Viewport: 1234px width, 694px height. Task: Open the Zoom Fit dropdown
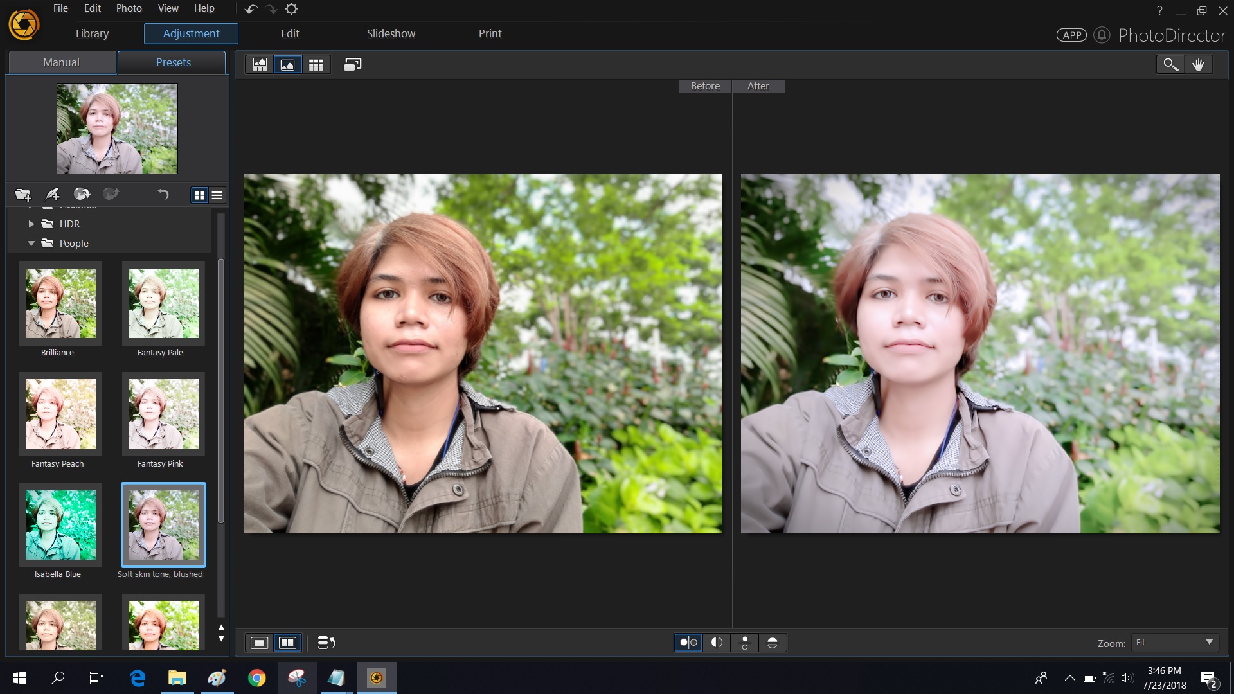coord(1175,643)
